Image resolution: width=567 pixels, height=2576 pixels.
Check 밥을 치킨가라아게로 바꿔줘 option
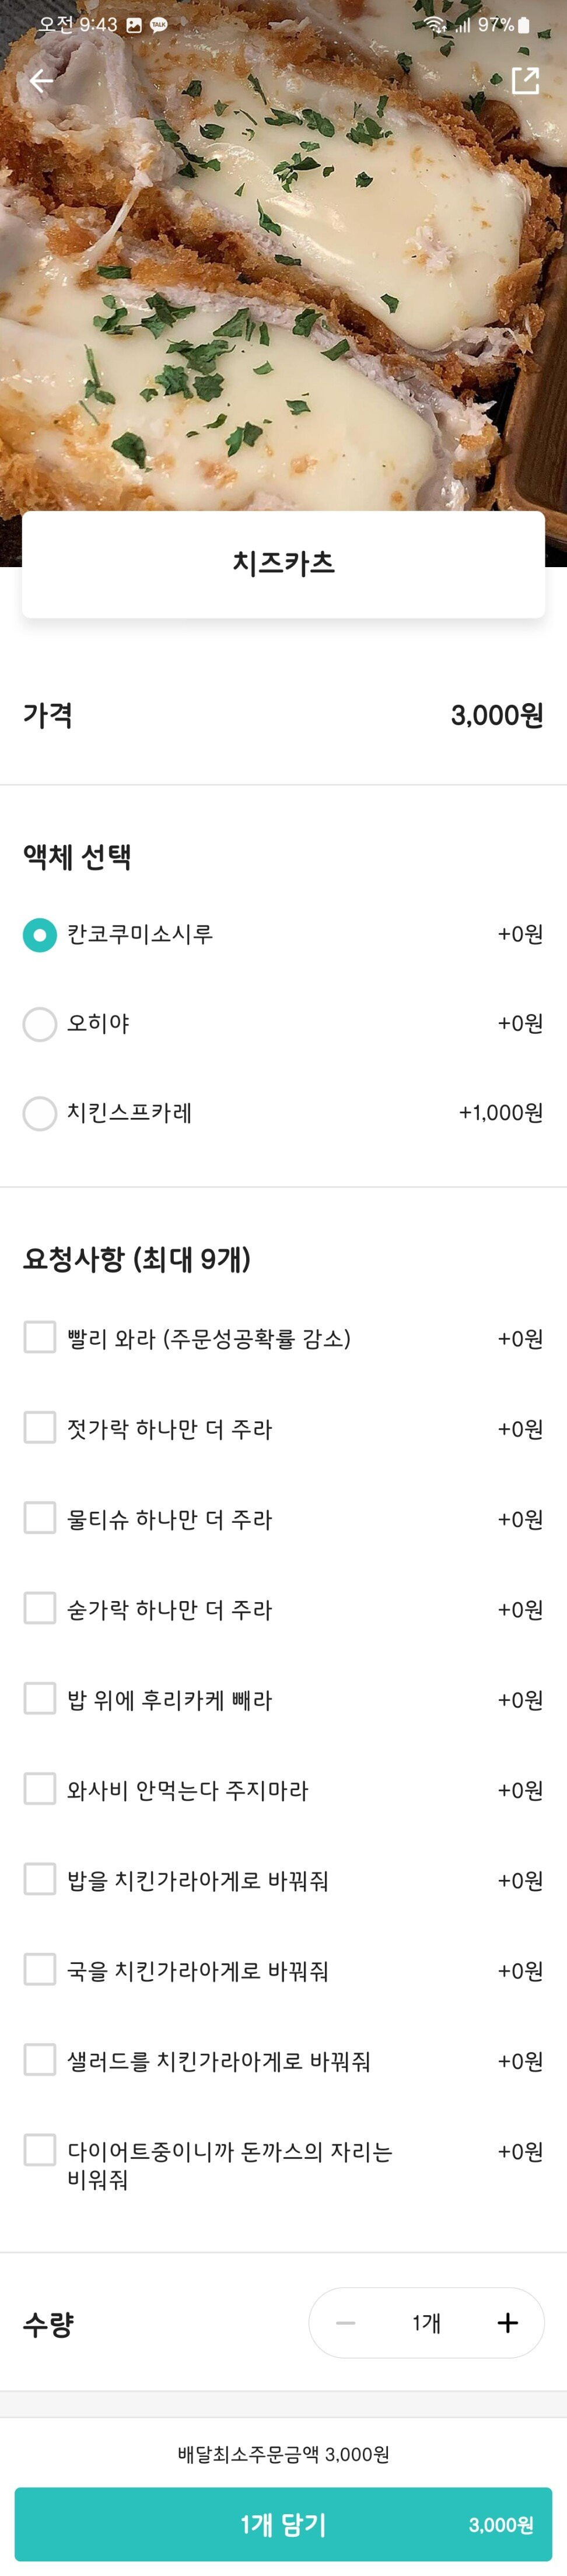tap(40, 1879)
